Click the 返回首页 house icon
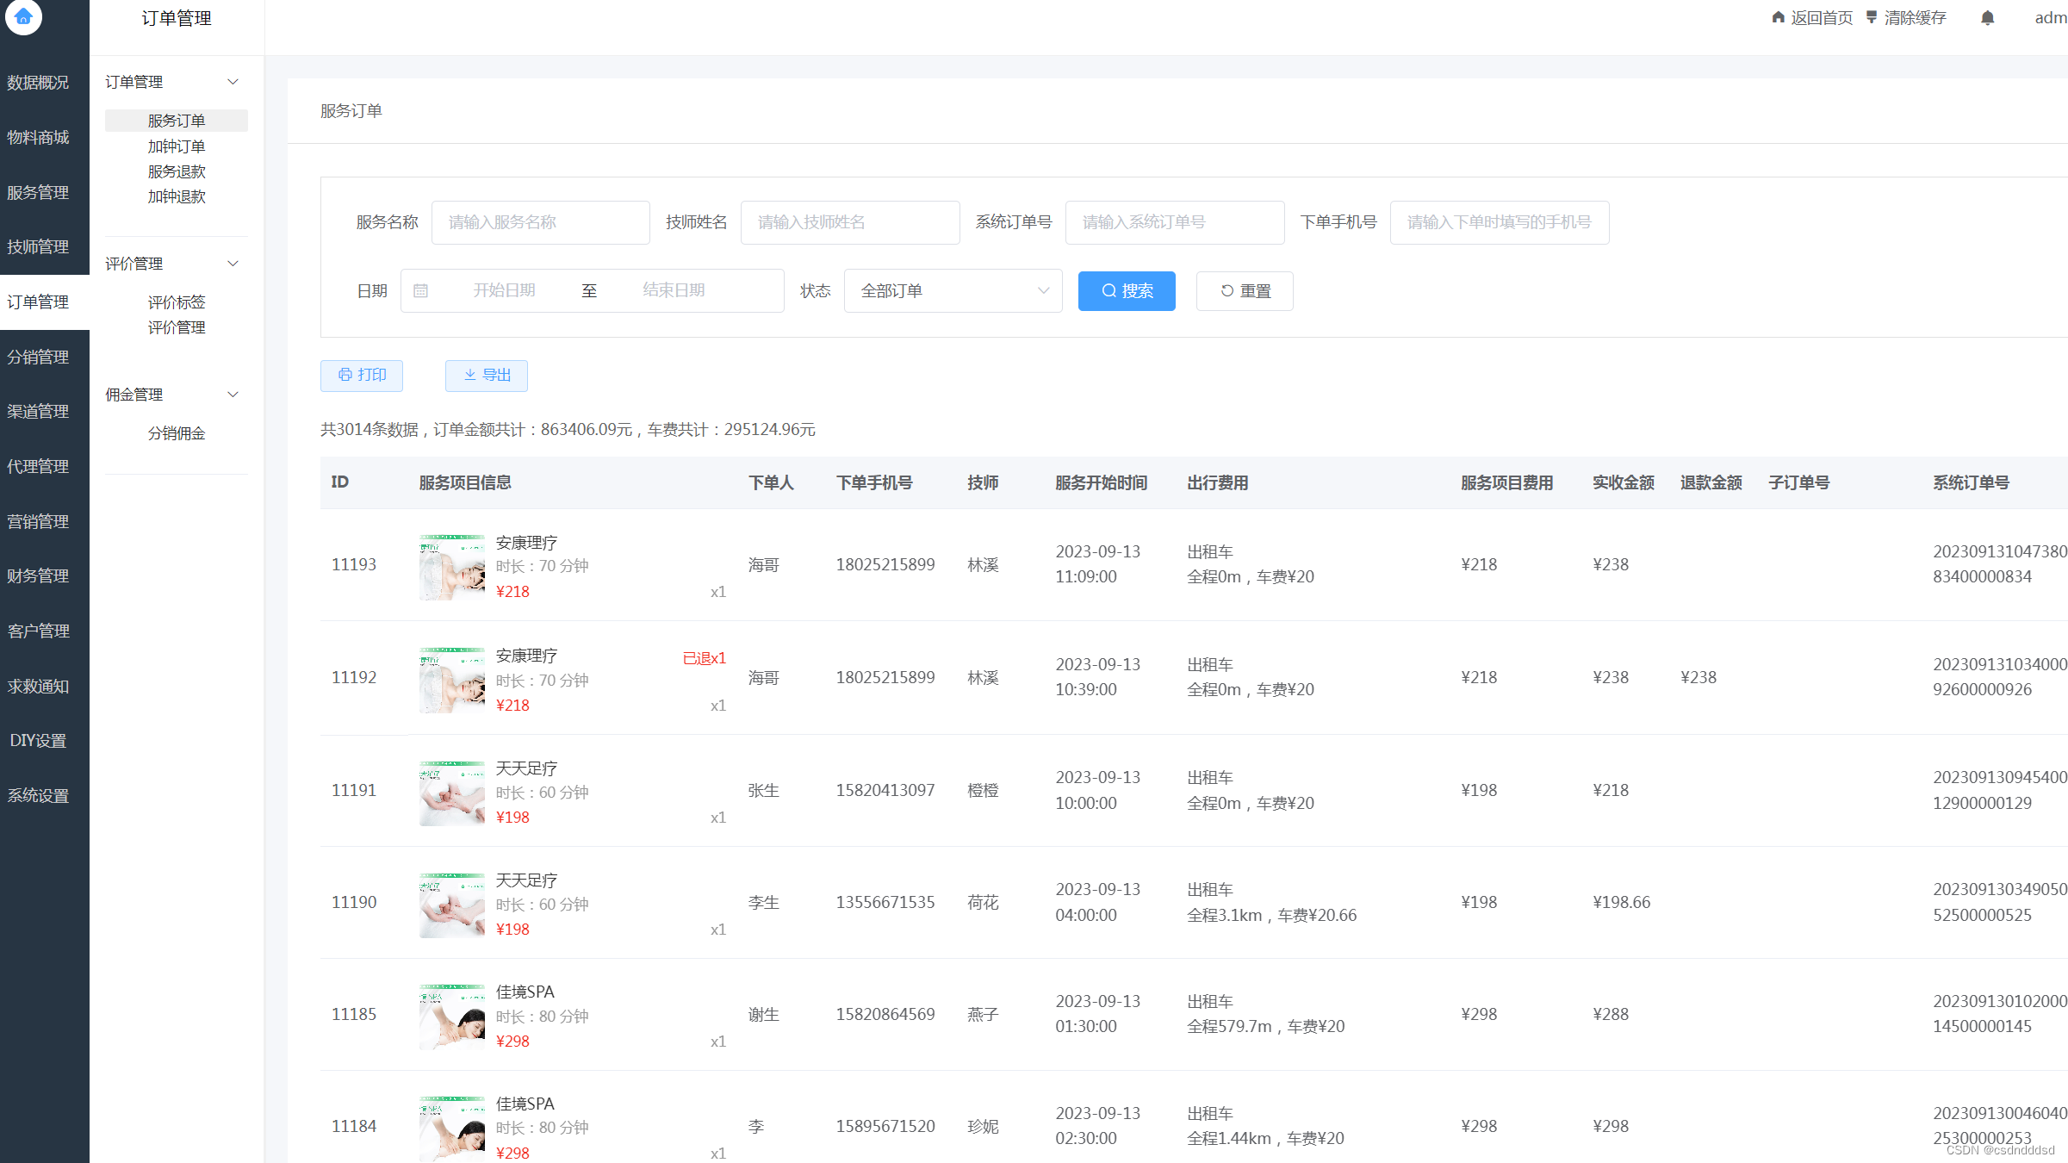Viewport: 2068px width, 1163px height. (1778, 17)
